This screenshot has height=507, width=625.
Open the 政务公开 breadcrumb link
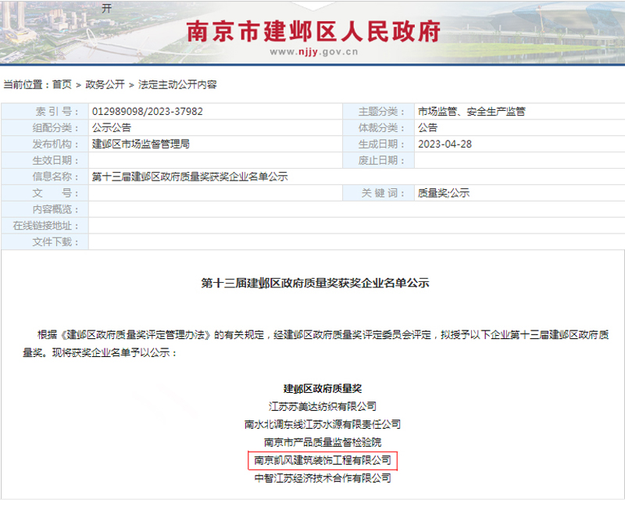coord(105,84)
